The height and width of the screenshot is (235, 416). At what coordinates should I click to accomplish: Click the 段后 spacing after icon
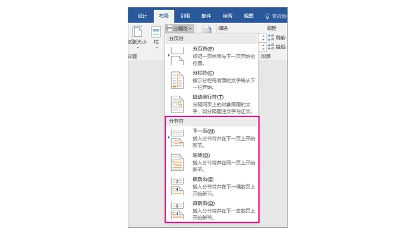tap(270, 47)
